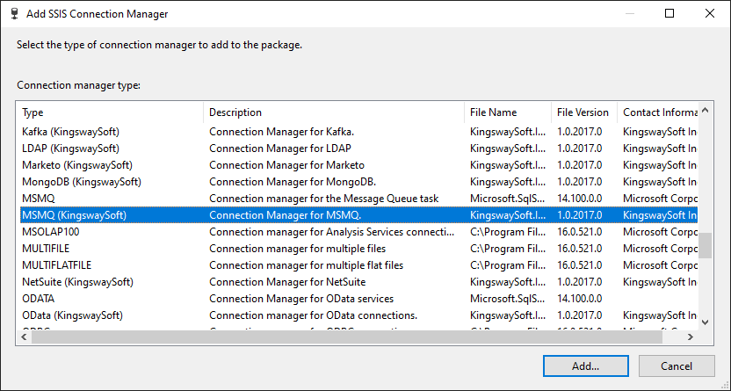Click 'Connection Manager for Marketo' description
The image size is (731, 391).
[286, 165]
